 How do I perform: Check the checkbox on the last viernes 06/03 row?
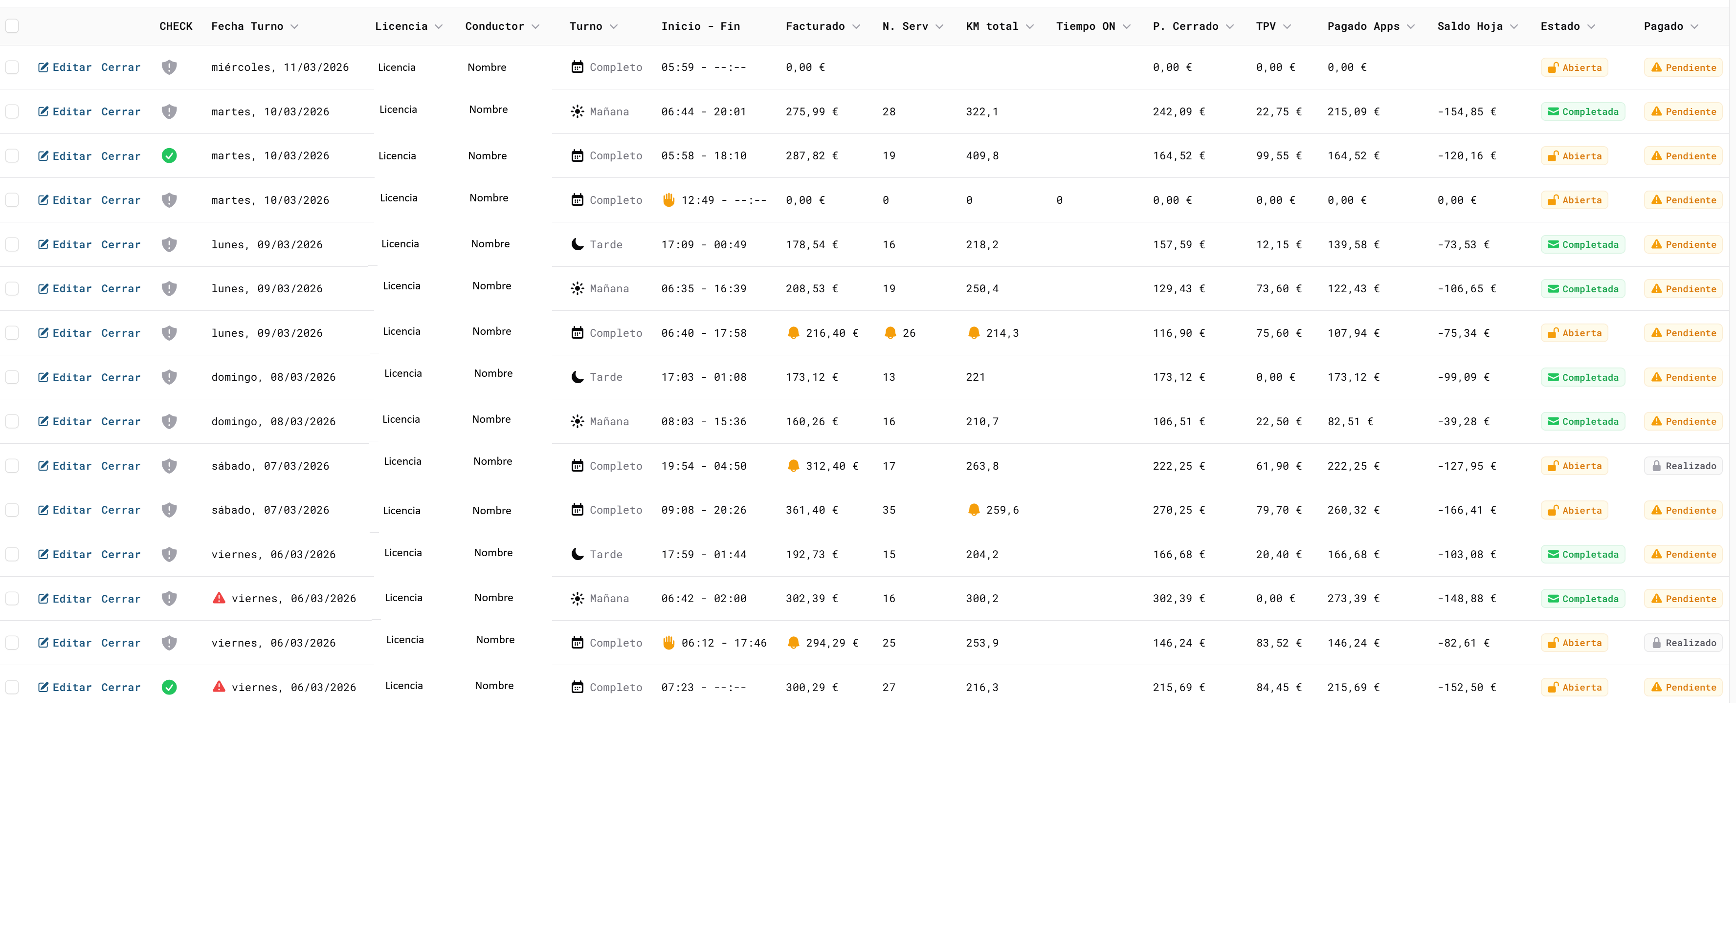(x=12, y=687)
